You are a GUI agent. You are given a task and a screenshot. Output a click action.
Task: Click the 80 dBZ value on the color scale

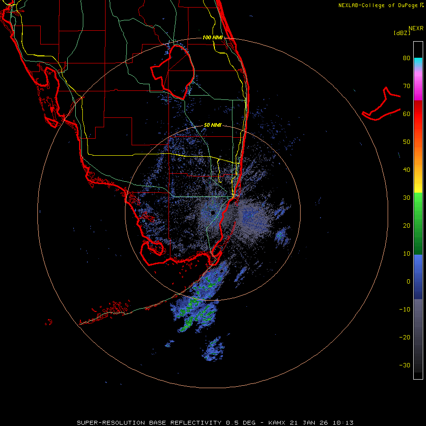pyautogui.click(x=407, y=58)
